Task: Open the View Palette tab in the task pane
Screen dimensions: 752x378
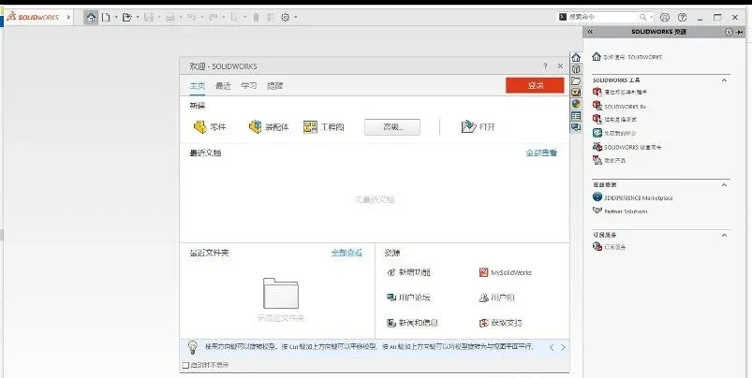Action: coord(576,92)
